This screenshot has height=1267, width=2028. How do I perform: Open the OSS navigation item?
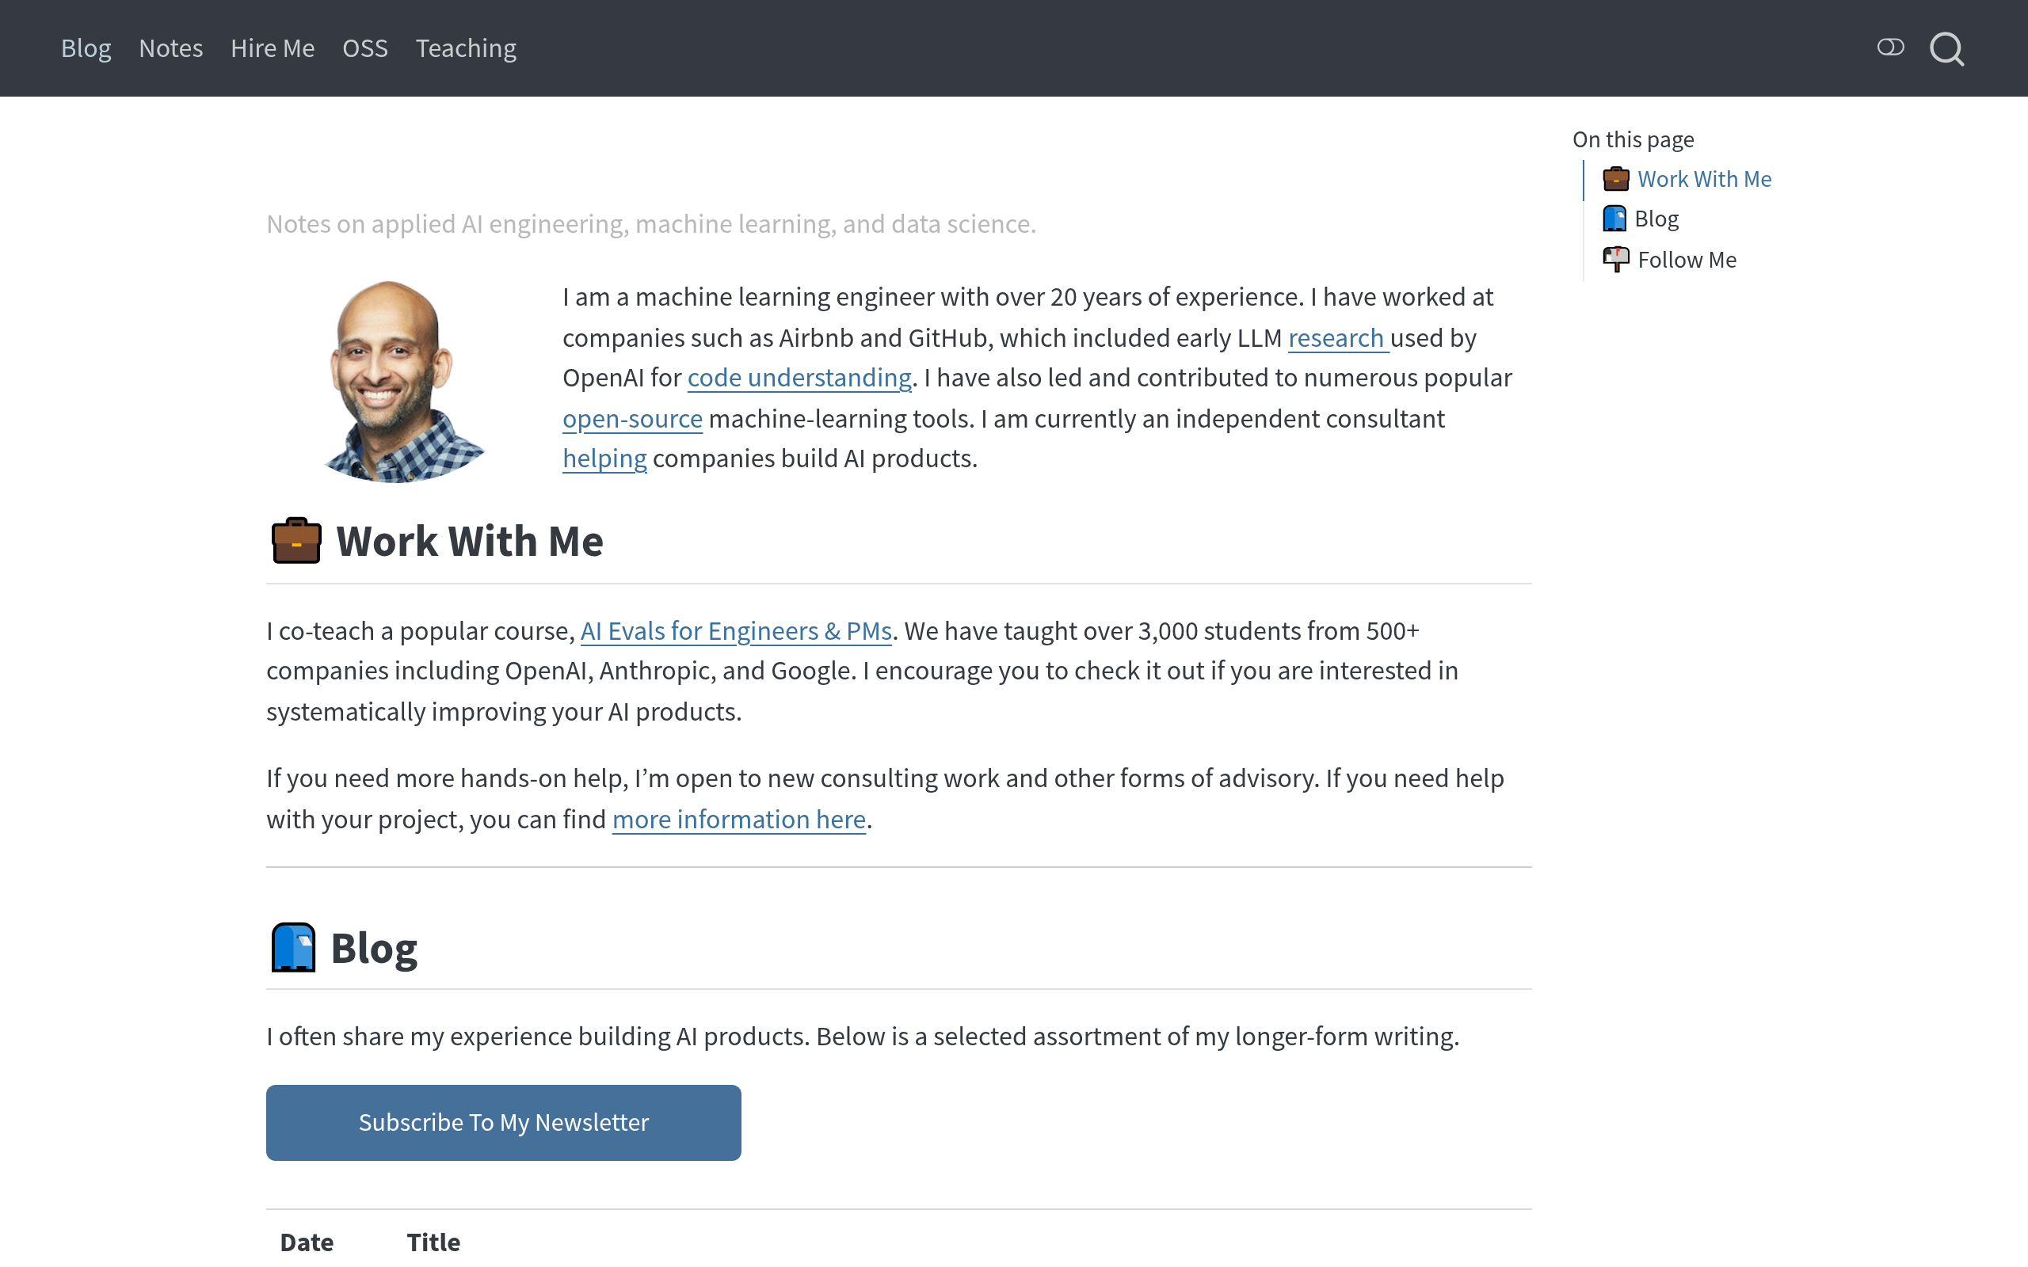pyautogui.click(x=364, y=48)
